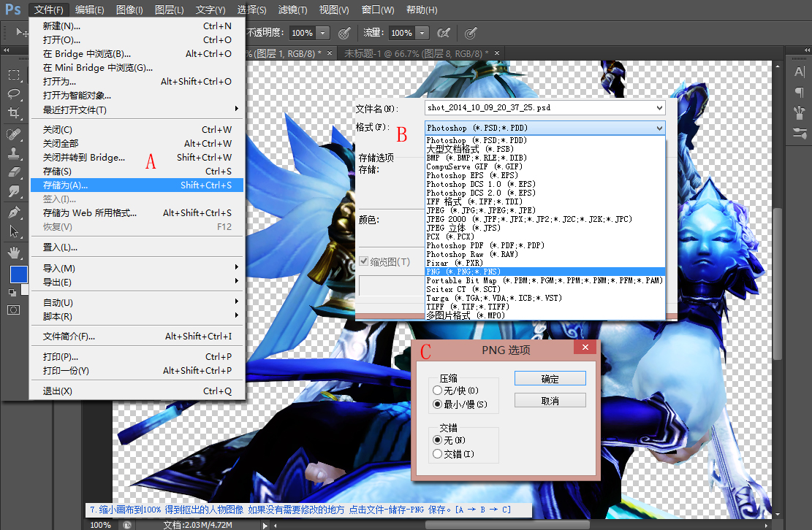Click 确定 in PNG 选项 dialog
The height and width of the screenshot is (530, 812).
coord(550,378)
